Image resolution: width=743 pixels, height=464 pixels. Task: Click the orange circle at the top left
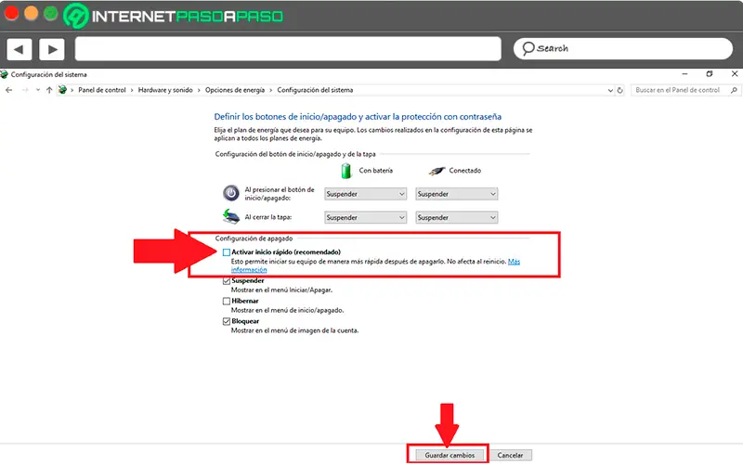point(31,14)
